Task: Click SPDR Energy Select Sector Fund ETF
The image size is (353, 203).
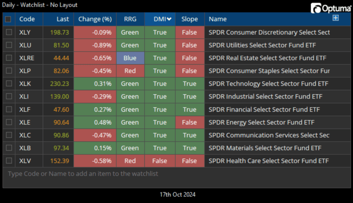Action: point(261,122)
